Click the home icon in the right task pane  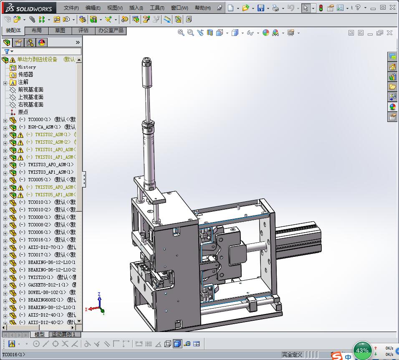click(x=392, y=67)
